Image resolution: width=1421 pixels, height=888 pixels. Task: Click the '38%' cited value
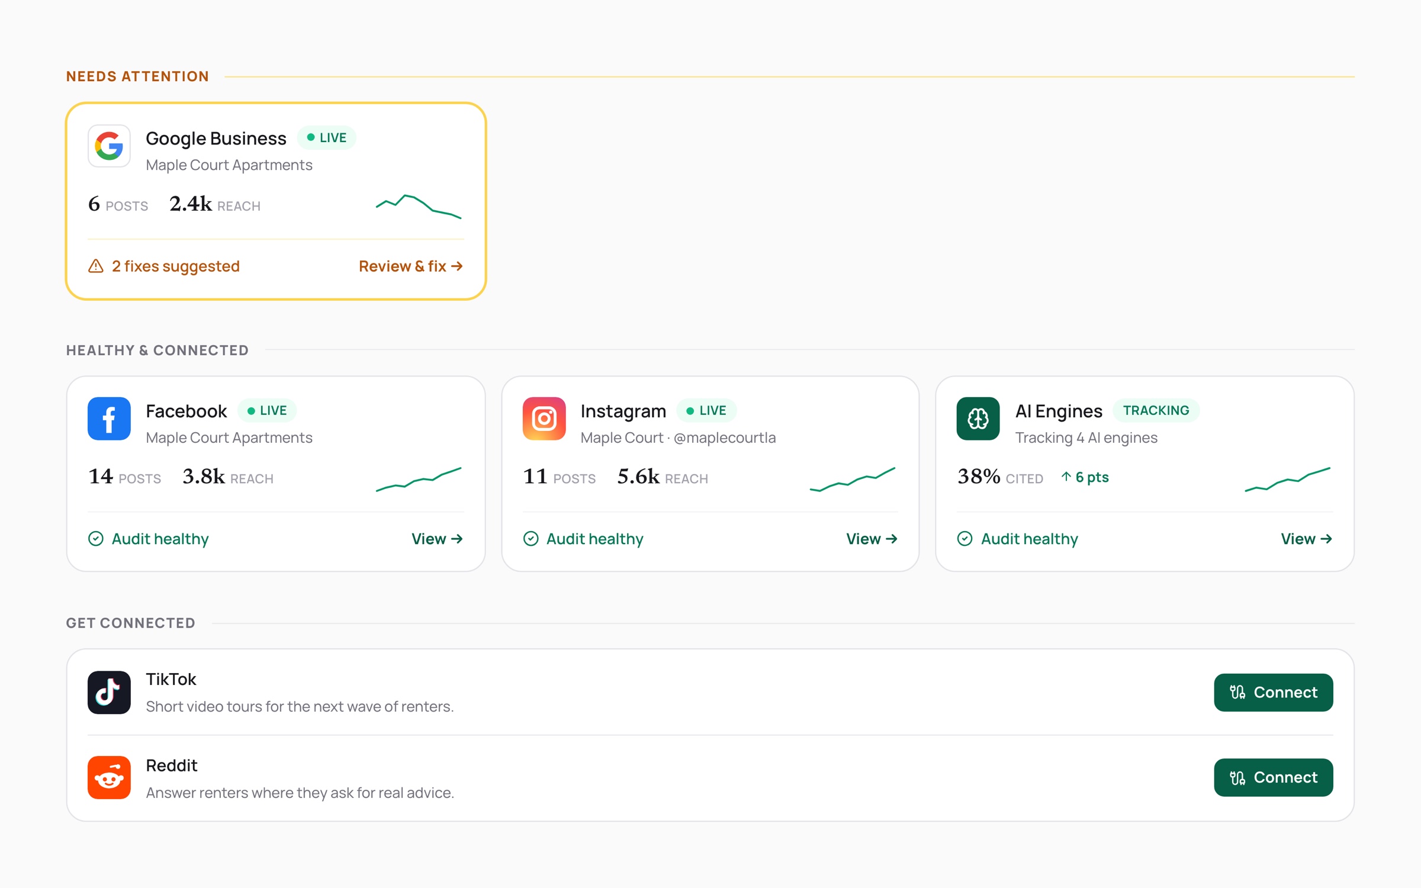(979, 477)
